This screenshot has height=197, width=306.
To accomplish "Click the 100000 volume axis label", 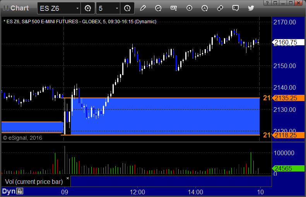I will coord(284,153).
